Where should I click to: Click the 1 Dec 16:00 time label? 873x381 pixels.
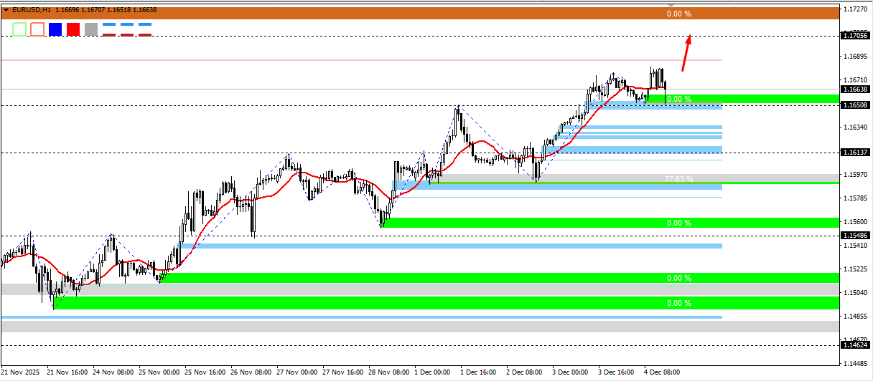pos(479,373)
